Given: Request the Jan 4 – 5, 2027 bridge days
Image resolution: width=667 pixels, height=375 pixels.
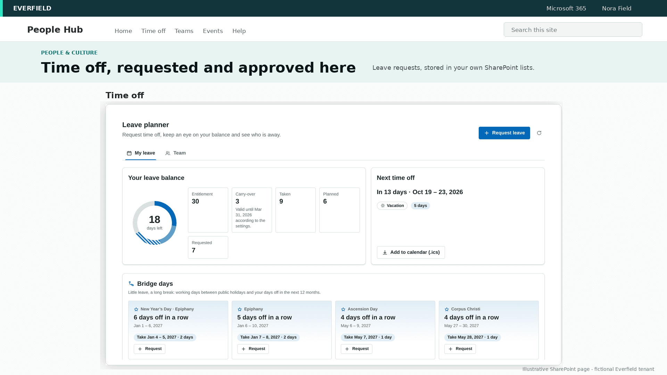Looking at the screenshot, I should click(149, 349).
